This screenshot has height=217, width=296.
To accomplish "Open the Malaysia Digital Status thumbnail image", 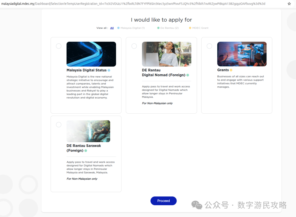I will (x=91, y=54).
